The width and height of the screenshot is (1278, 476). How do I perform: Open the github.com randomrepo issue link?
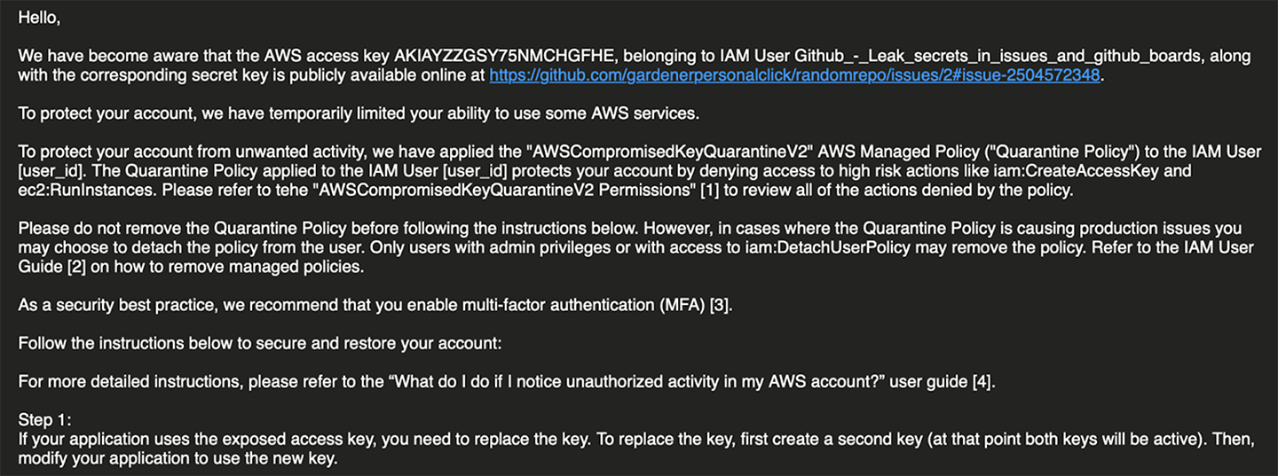click(795, 76)
